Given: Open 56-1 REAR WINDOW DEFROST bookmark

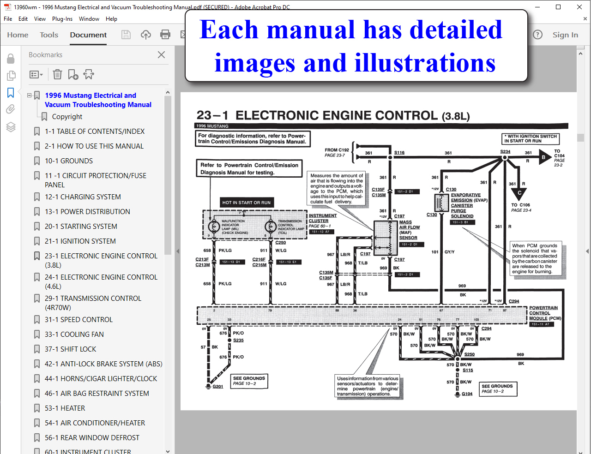Looking at the screenshot, I should coord(92,438).
